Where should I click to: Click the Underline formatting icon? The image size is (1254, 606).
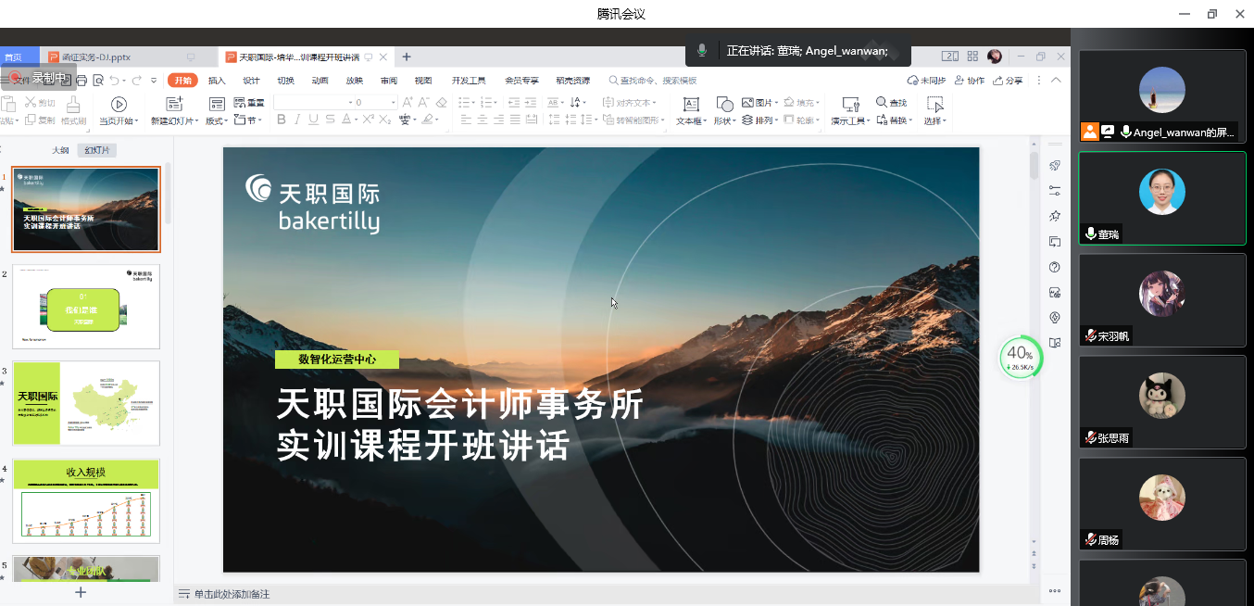pyautogui.click(x=314, y=120)
